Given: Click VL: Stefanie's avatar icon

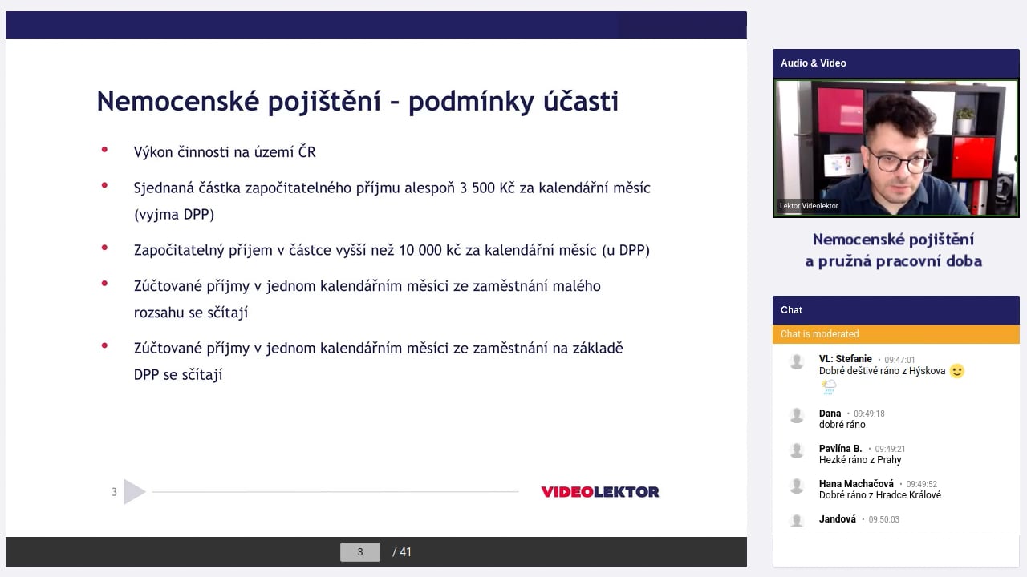Looking at the screenshot, I should click(797, 362).
